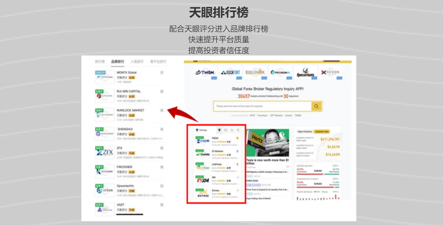Image resolution: width=443 pixels, height=225 pixels.
Task: Open the FXCM logo in Rankings
Action: pyautogui.click(x=203, y=141)
